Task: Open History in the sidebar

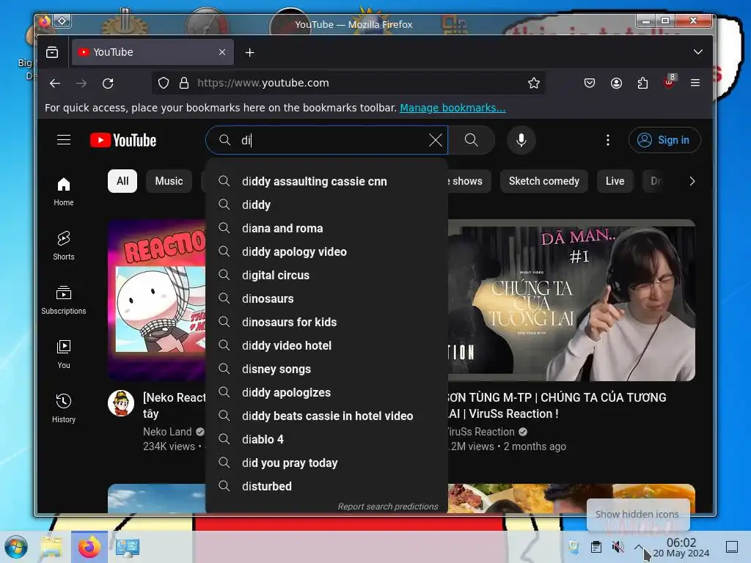Action: tap(64, 408)
